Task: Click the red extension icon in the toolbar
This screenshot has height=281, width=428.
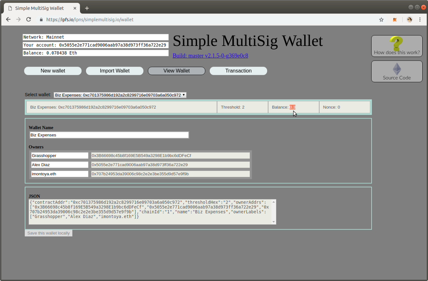Action: [x=394, y=19]
